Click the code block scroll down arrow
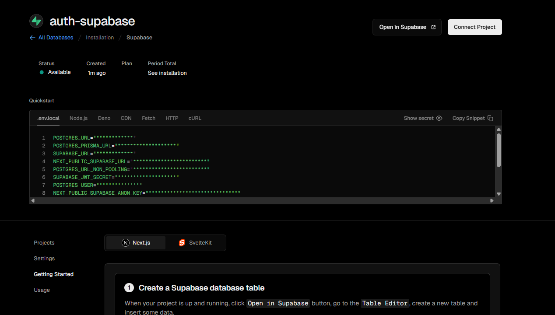Screen dimensions: 555x315 click(499, 194)
